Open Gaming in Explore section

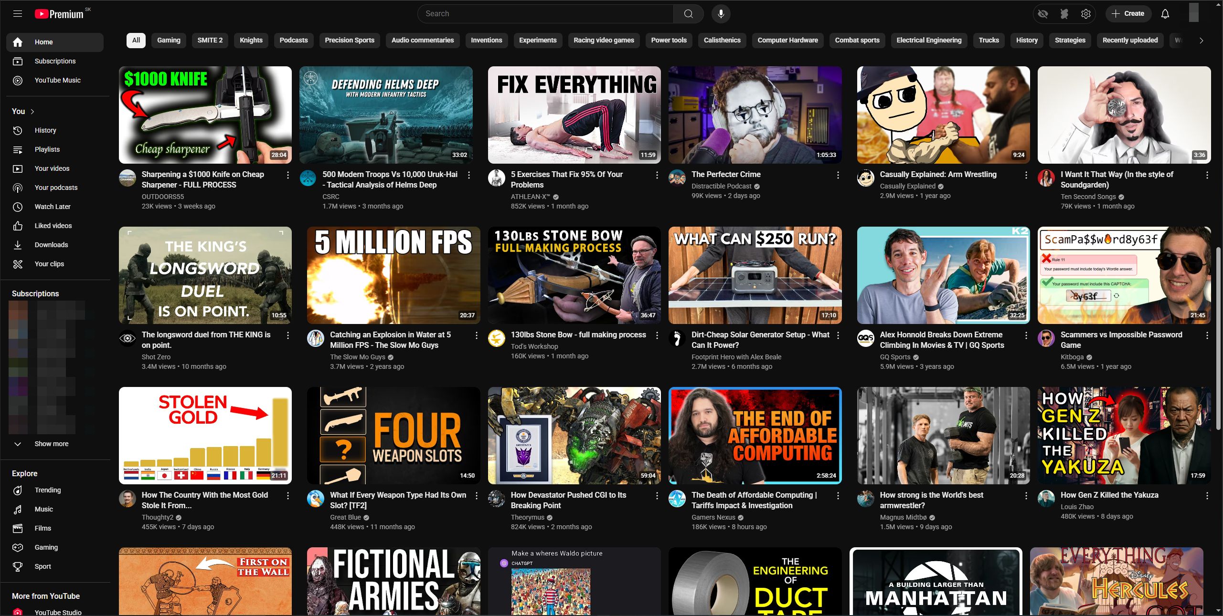coord(55,547)
